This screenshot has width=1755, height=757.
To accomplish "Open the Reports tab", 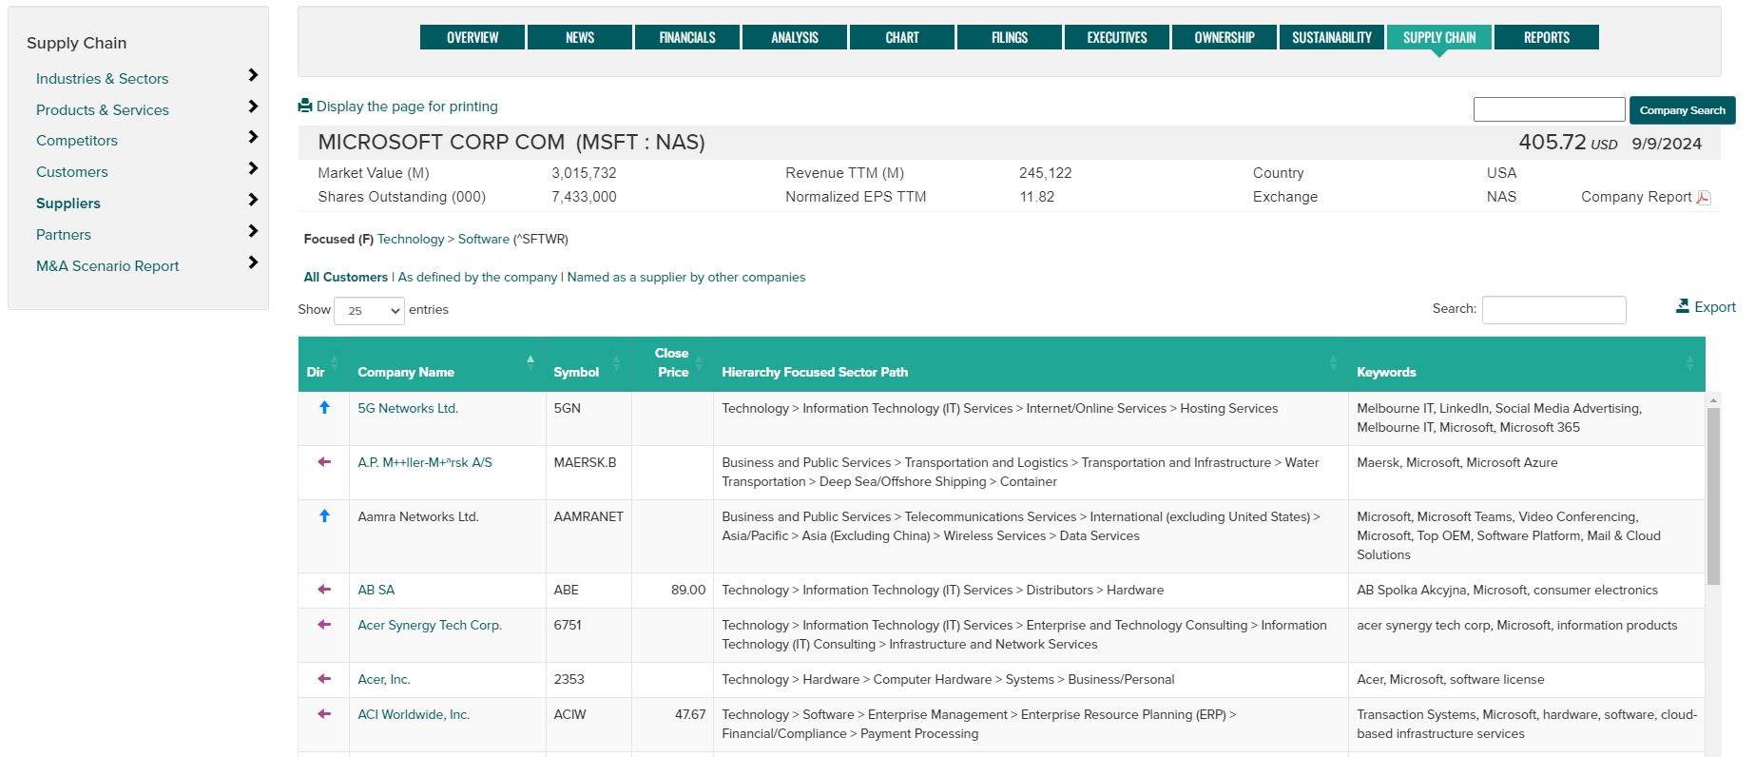I will pyautogui.click(x=1547, y=37).
